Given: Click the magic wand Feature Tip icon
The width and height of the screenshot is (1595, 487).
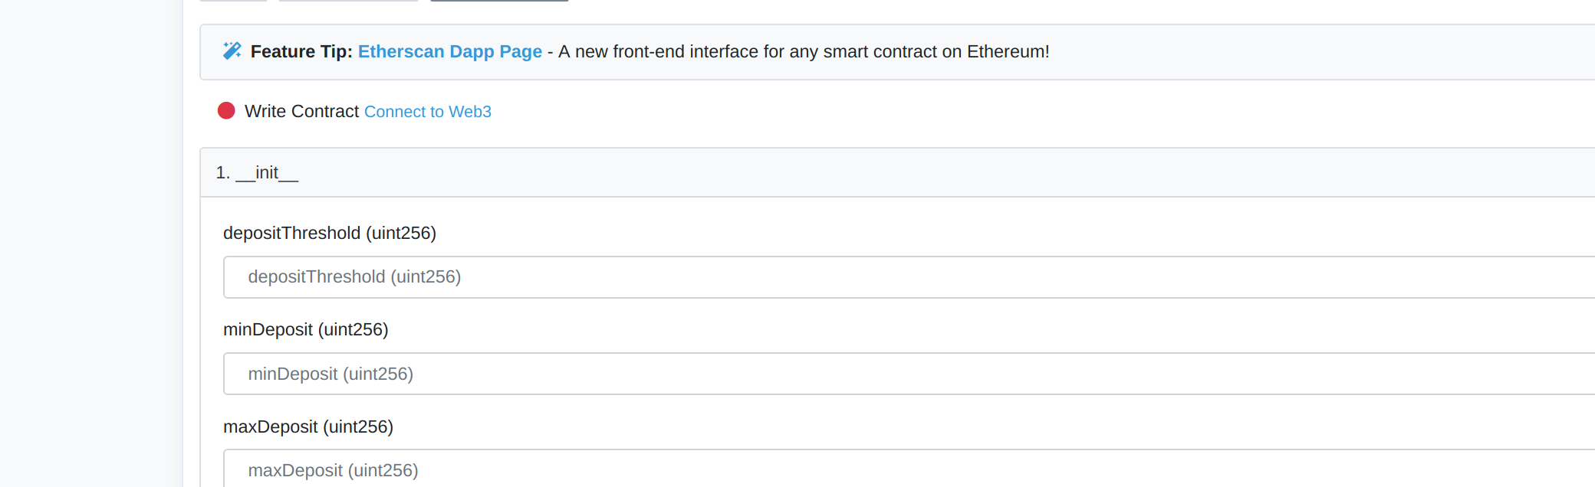Looking at the screenshot, I should 232,51.
